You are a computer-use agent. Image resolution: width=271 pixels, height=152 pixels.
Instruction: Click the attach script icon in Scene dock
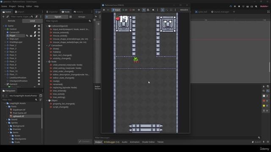click(36, 17)
